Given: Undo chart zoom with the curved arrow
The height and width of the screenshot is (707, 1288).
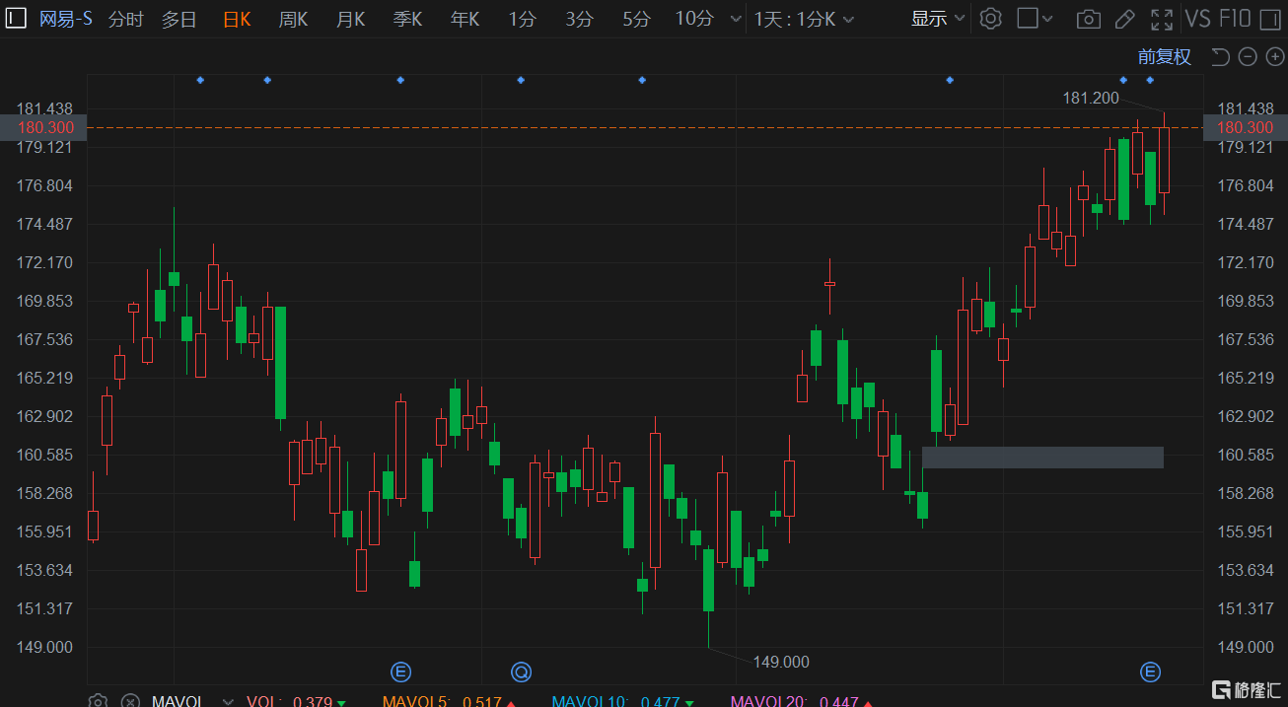Looking at the screenshot, I should [x=1221, y=57].
